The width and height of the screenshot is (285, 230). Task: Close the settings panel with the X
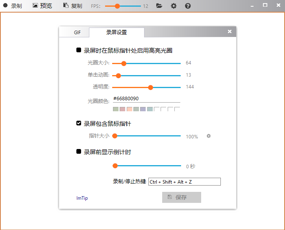(230, 32)
